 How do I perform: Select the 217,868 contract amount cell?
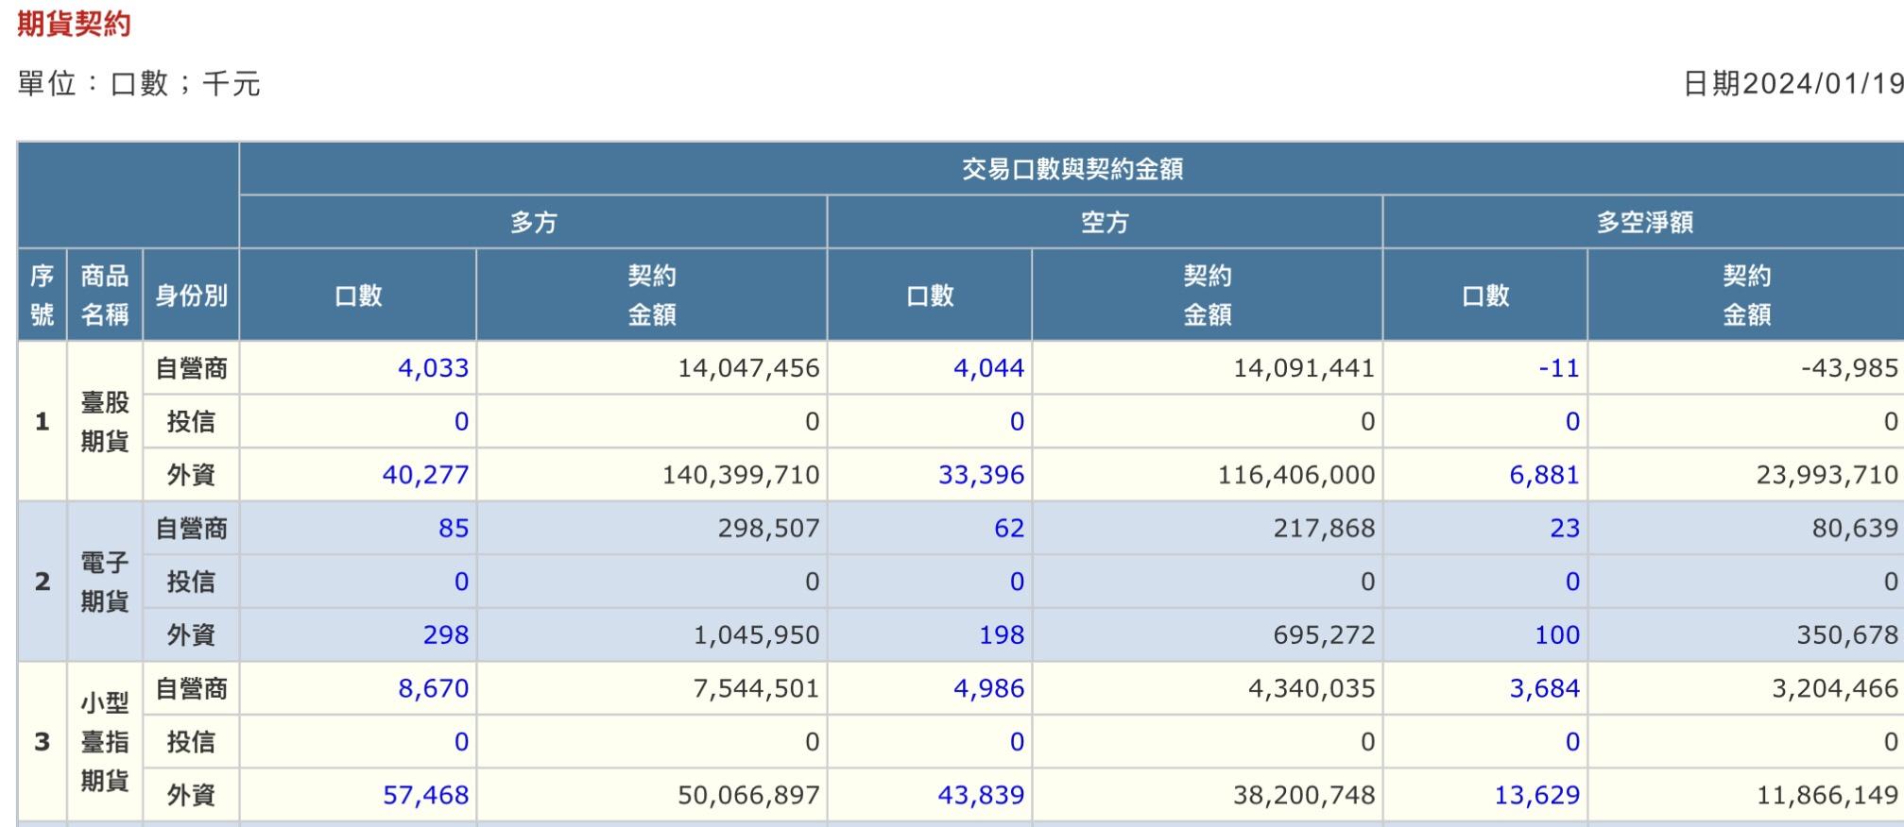[1208, 529]
